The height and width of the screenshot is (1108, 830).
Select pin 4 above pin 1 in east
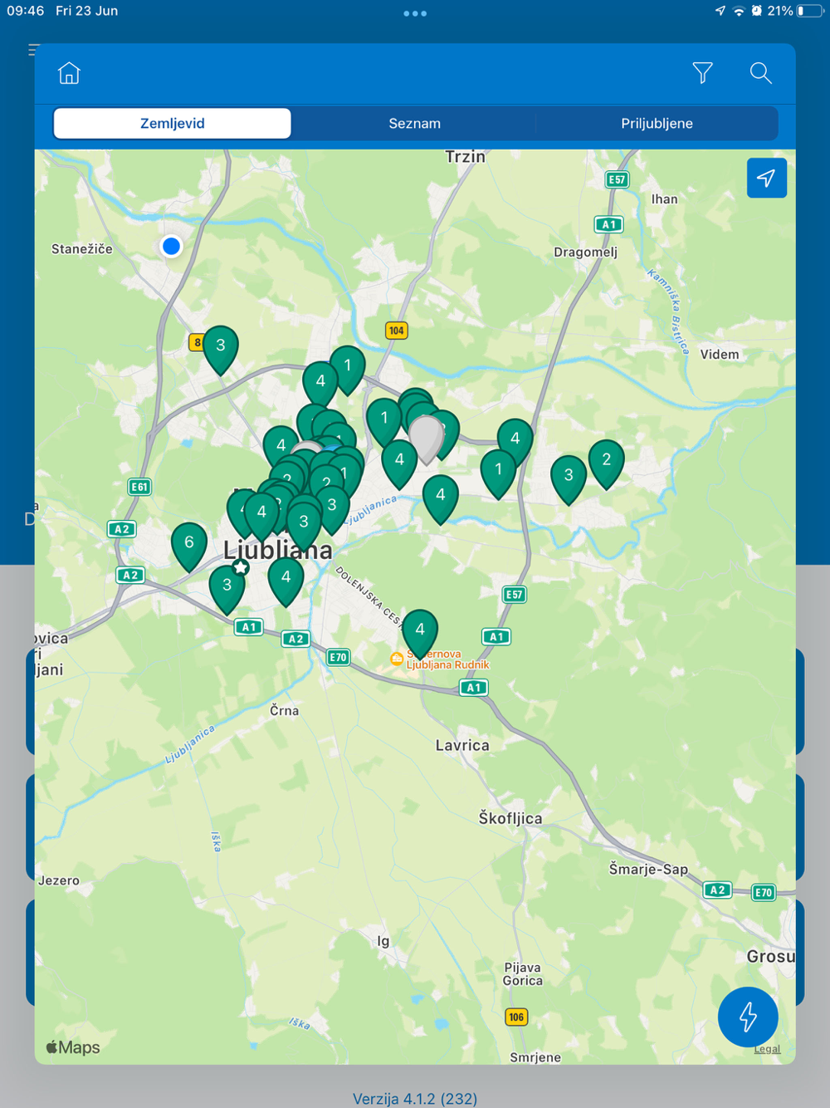[x=515, y=442]
